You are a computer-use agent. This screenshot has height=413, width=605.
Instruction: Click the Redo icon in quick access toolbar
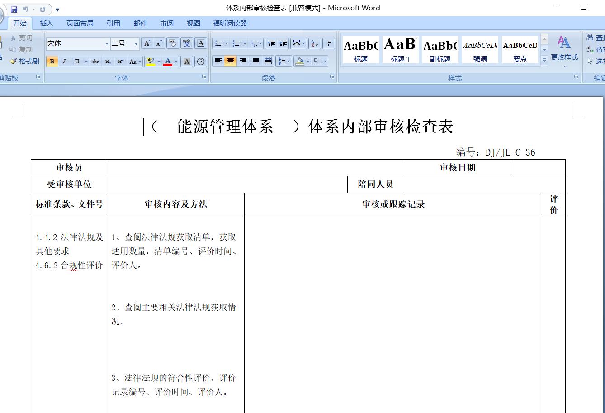pos(43,9)
